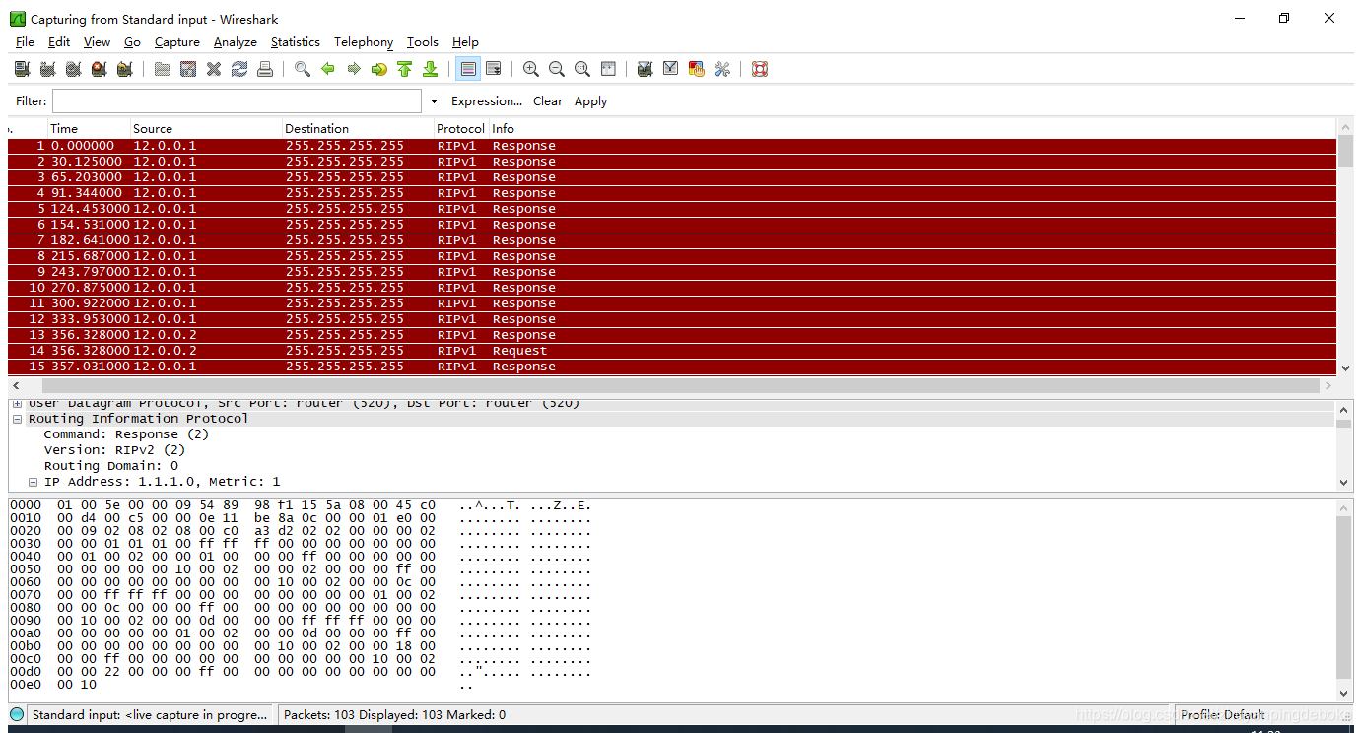Open the Statistics menu
The height and width of the screenshot is (733, 1362).
296,42
